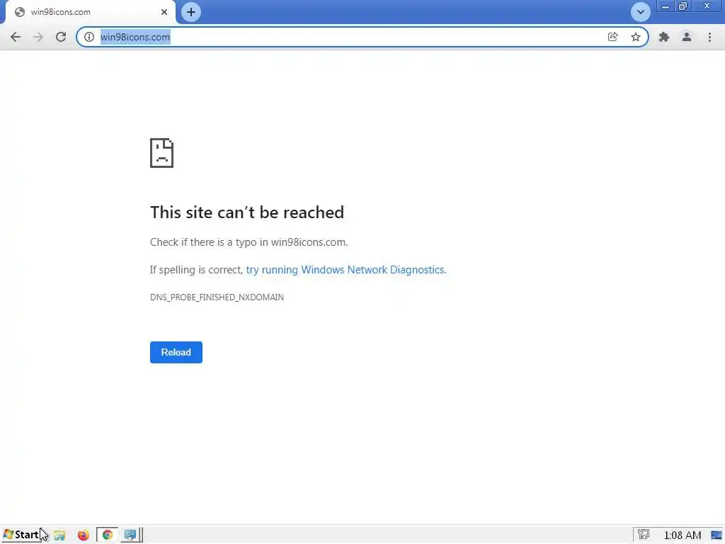This screenshot has height=544, width=725.
Task: Click the 1:08 AM clock
Action: tap(683, 535)
